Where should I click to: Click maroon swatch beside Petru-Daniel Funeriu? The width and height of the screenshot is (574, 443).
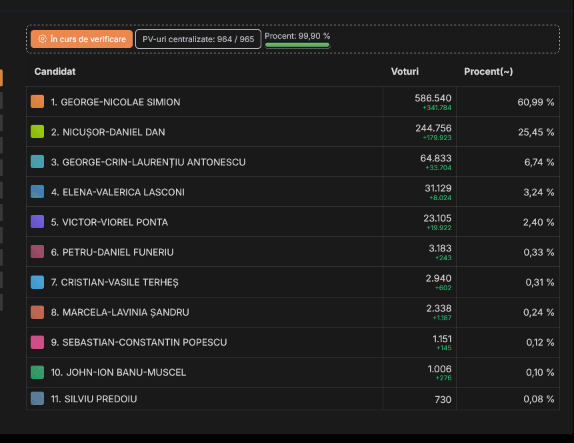37,252
